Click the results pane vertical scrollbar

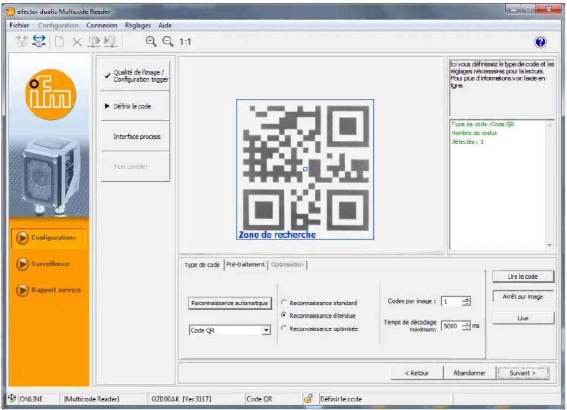coord(550,185)
